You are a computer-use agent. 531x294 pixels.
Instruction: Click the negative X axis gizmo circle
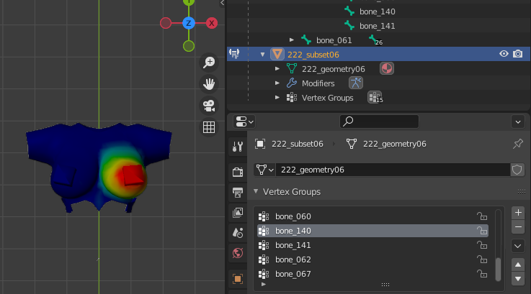(166, 23)
